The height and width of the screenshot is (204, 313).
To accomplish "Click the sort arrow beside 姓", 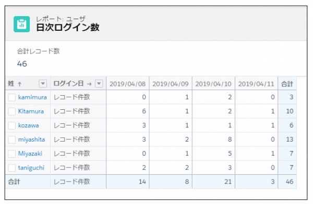I will click(20, 84).
